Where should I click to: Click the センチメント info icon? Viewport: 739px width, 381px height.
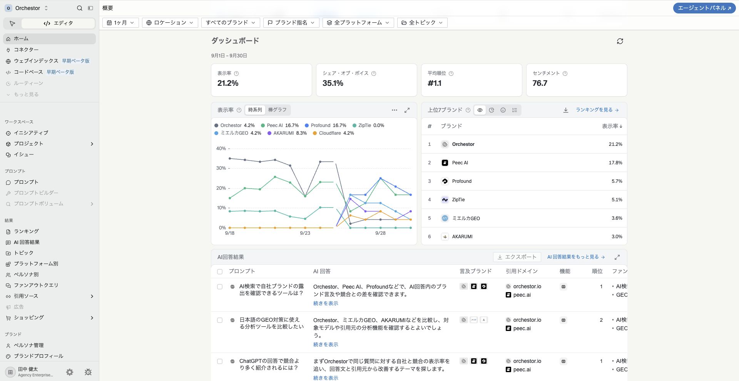tap(565, 74)
